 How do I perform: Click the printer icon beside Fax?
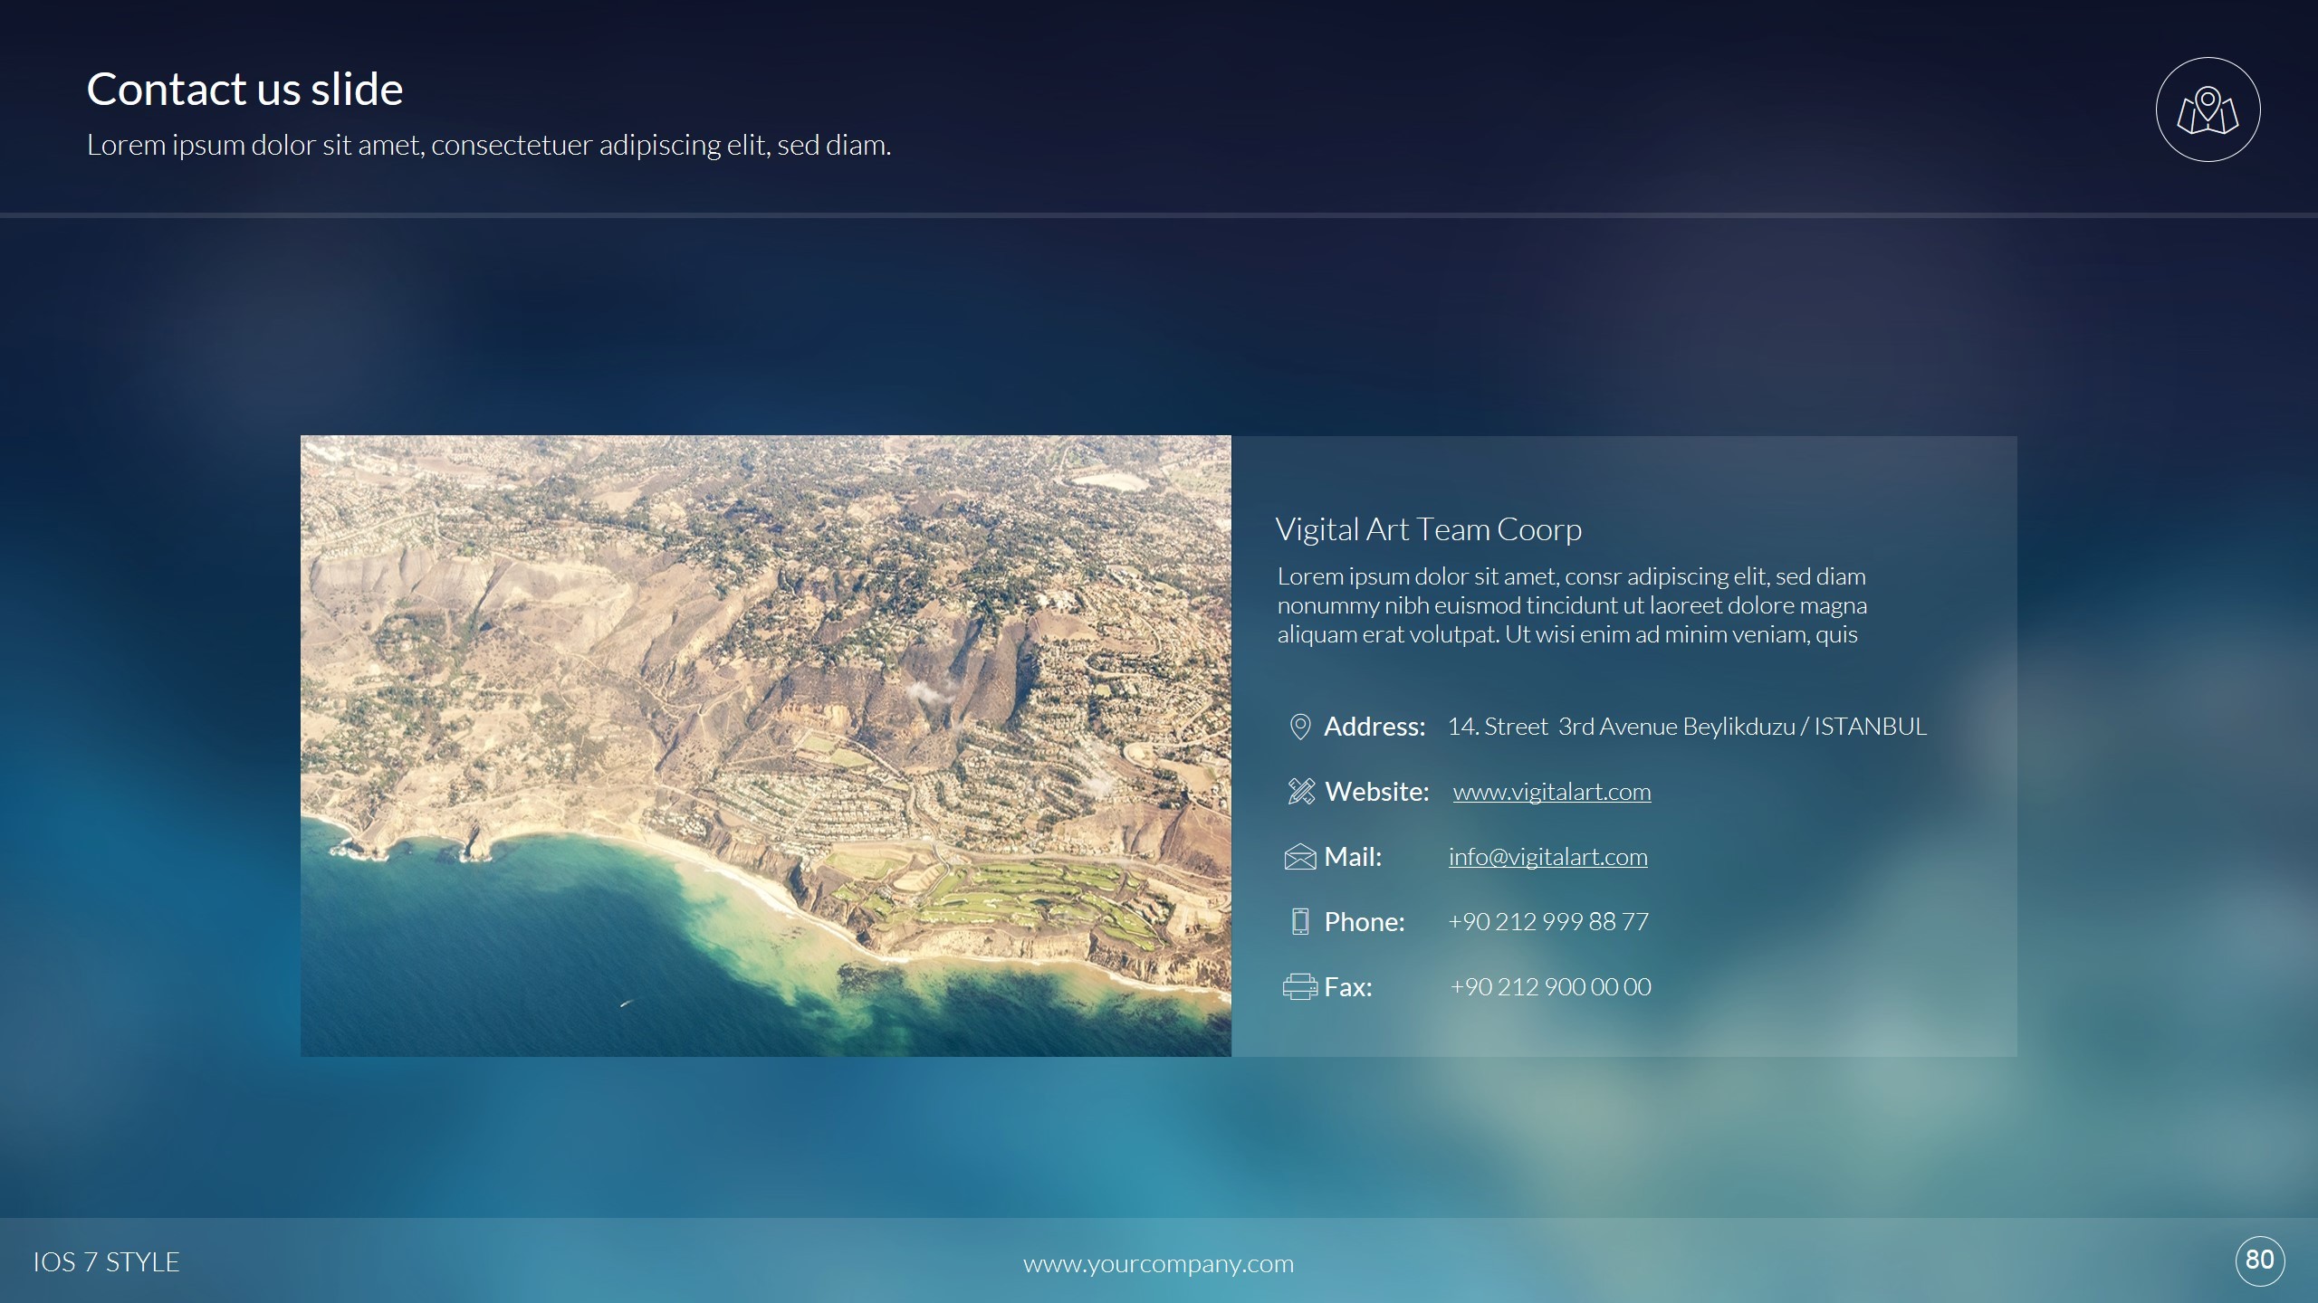pos(1299,986)
